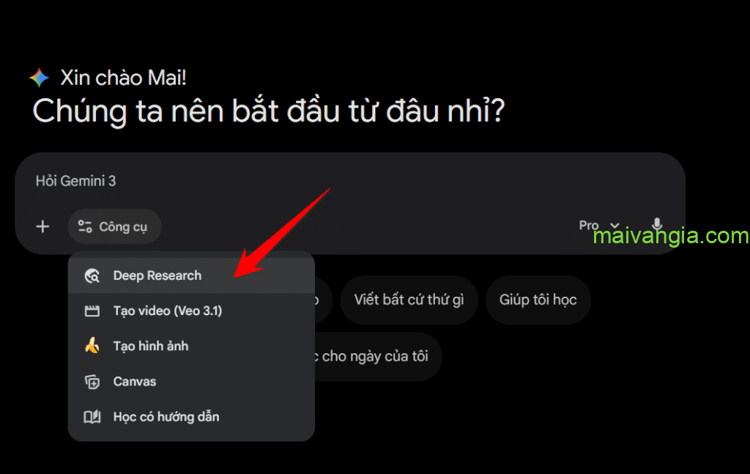Viewport: 750px width, 474px height.
Task: Click the banana image generation icon
Action: click(92, 346)
